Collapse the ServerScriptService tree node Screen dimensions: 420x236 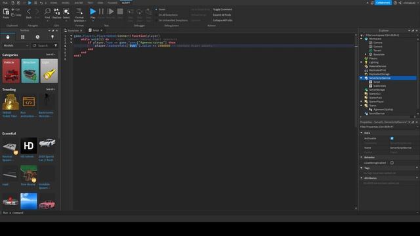[x=362, y=78]
